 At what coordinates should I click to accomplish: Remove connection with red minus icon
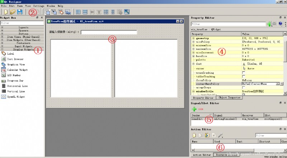[x=201, y=109]
